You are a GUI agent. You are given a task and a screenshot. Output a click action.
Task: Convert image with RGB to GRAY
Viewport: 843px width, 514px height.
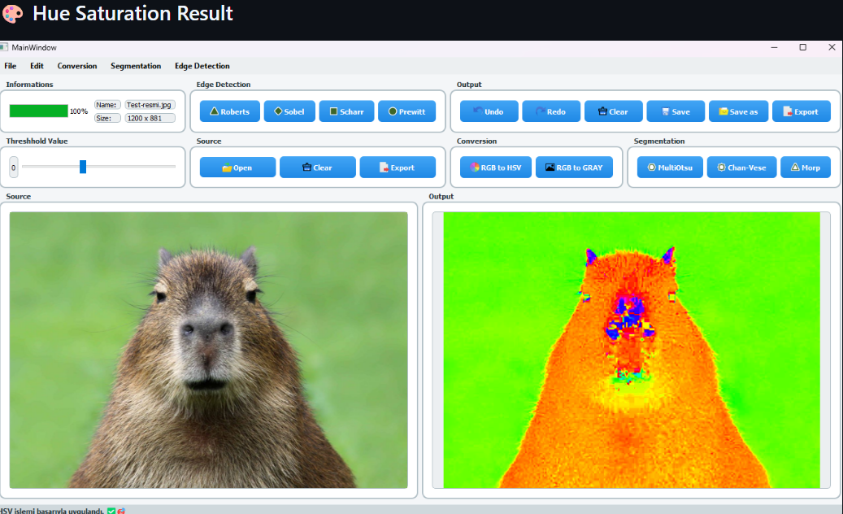pos(573,168)
